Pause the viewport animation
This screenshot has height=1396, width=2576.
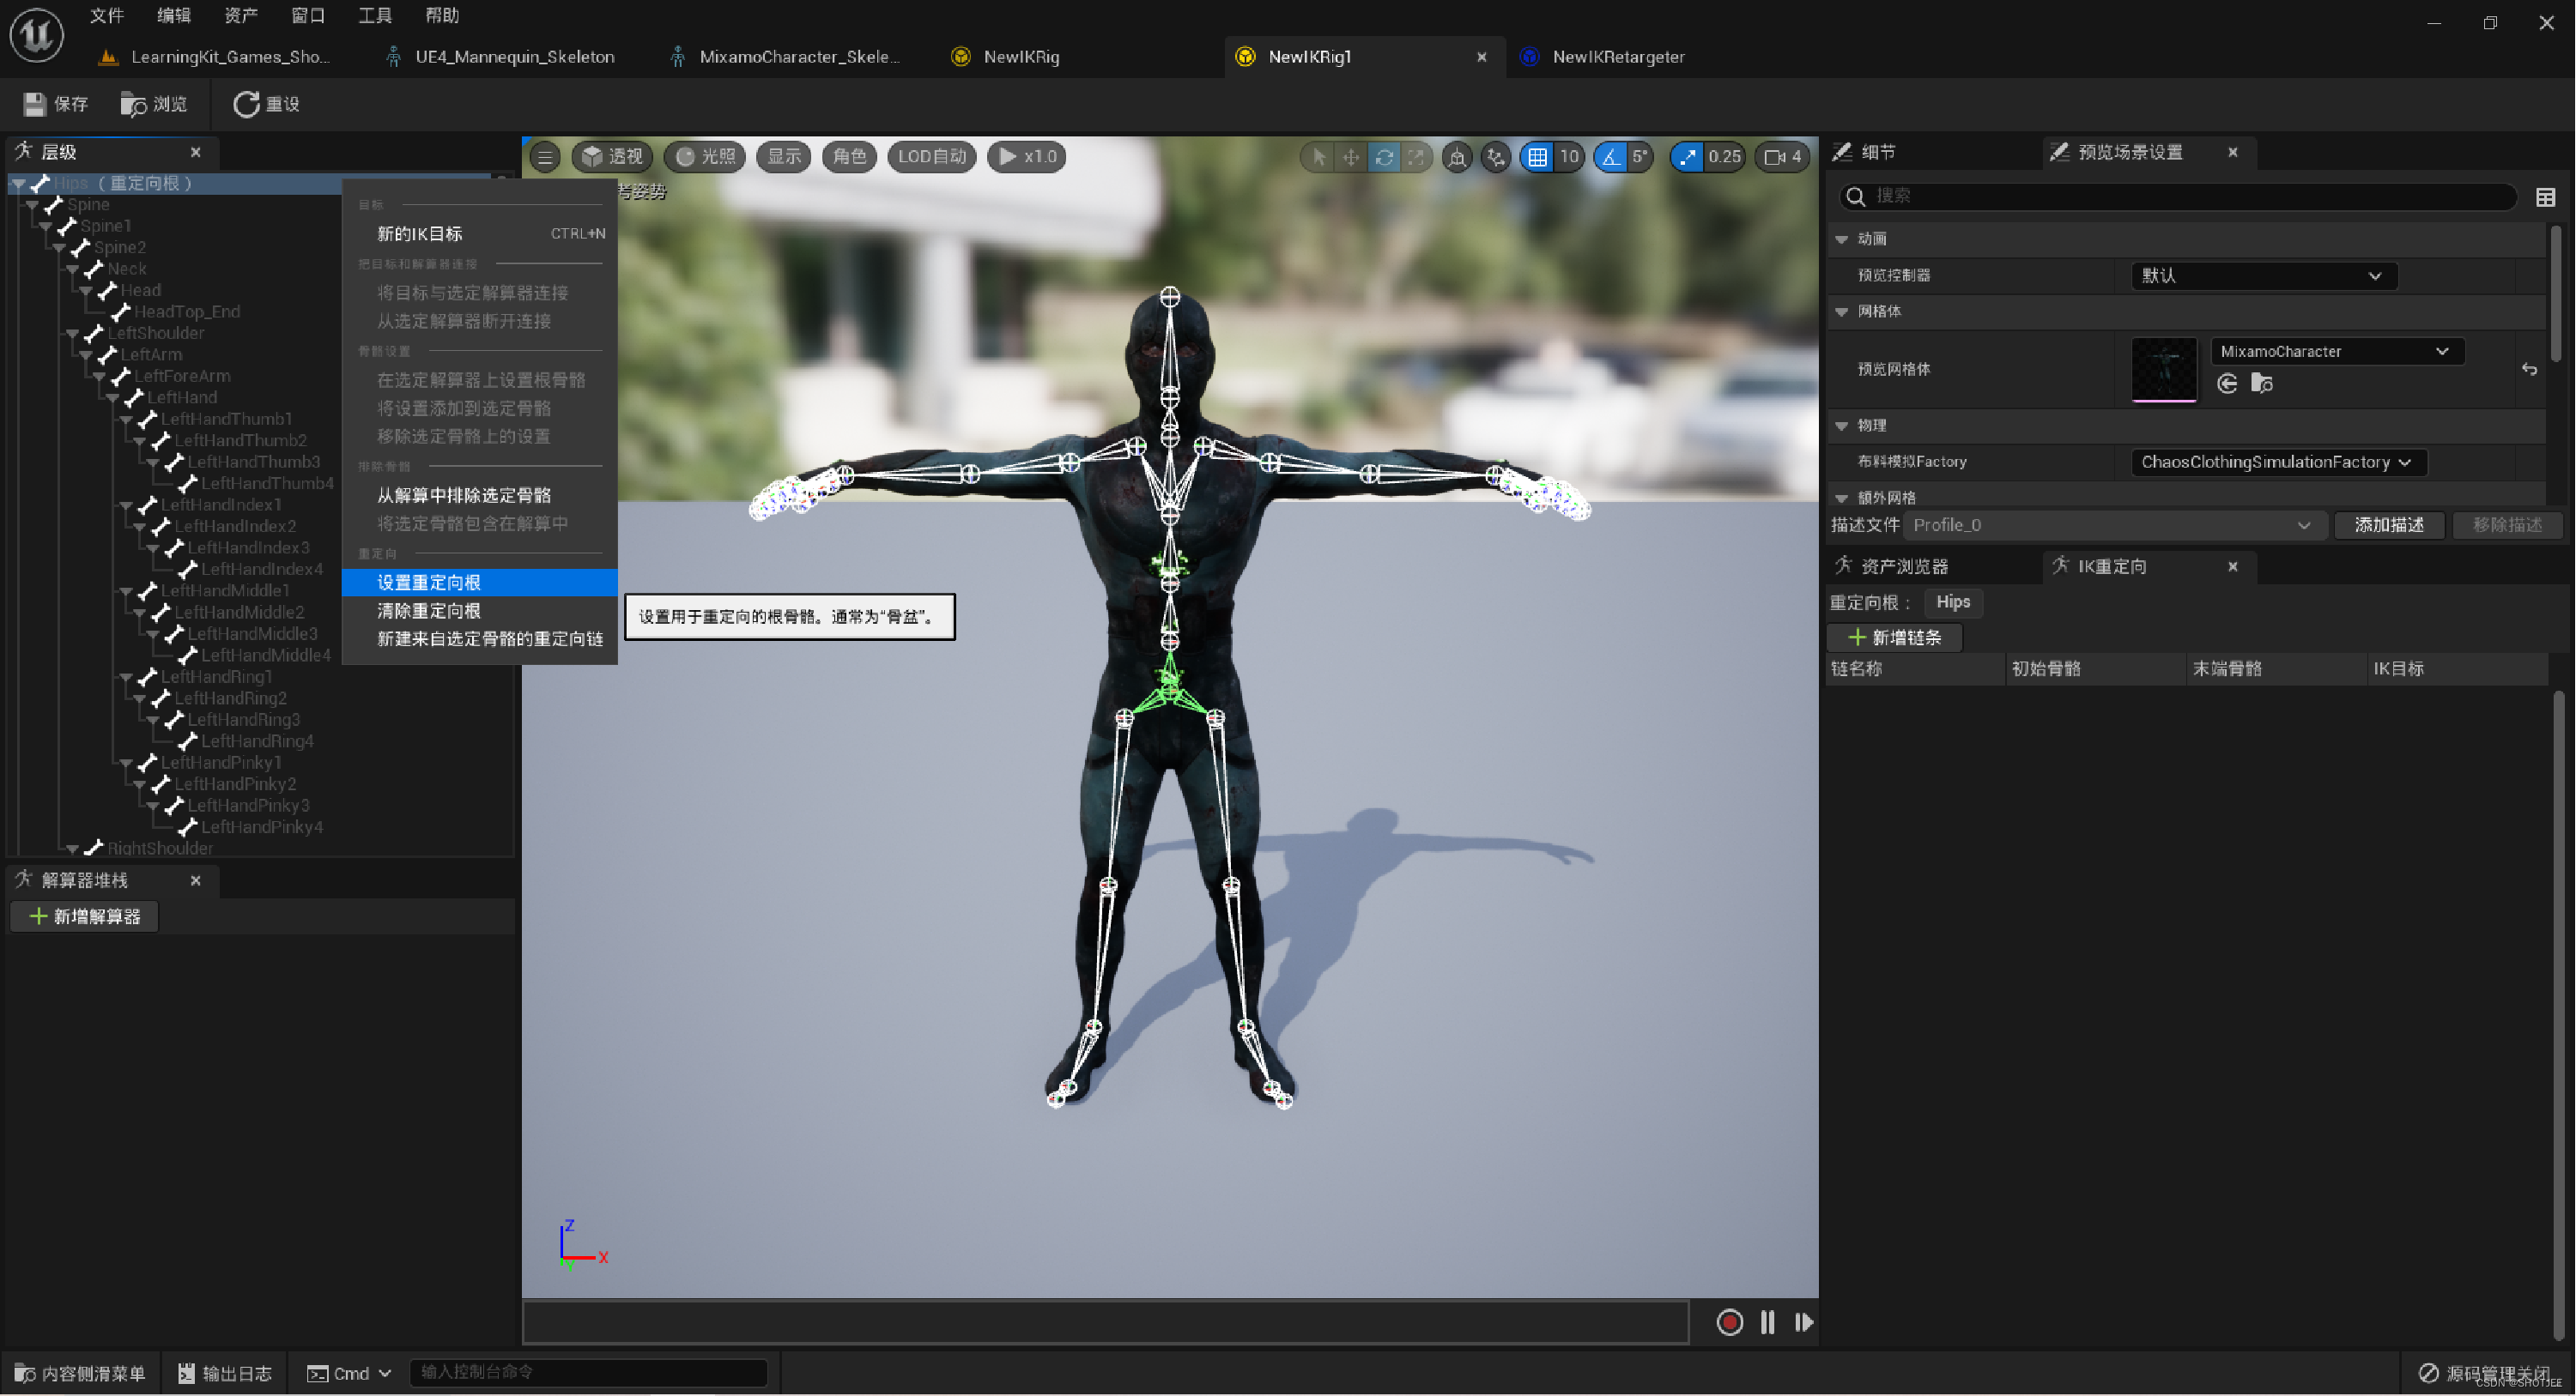coord(1767,1322)
